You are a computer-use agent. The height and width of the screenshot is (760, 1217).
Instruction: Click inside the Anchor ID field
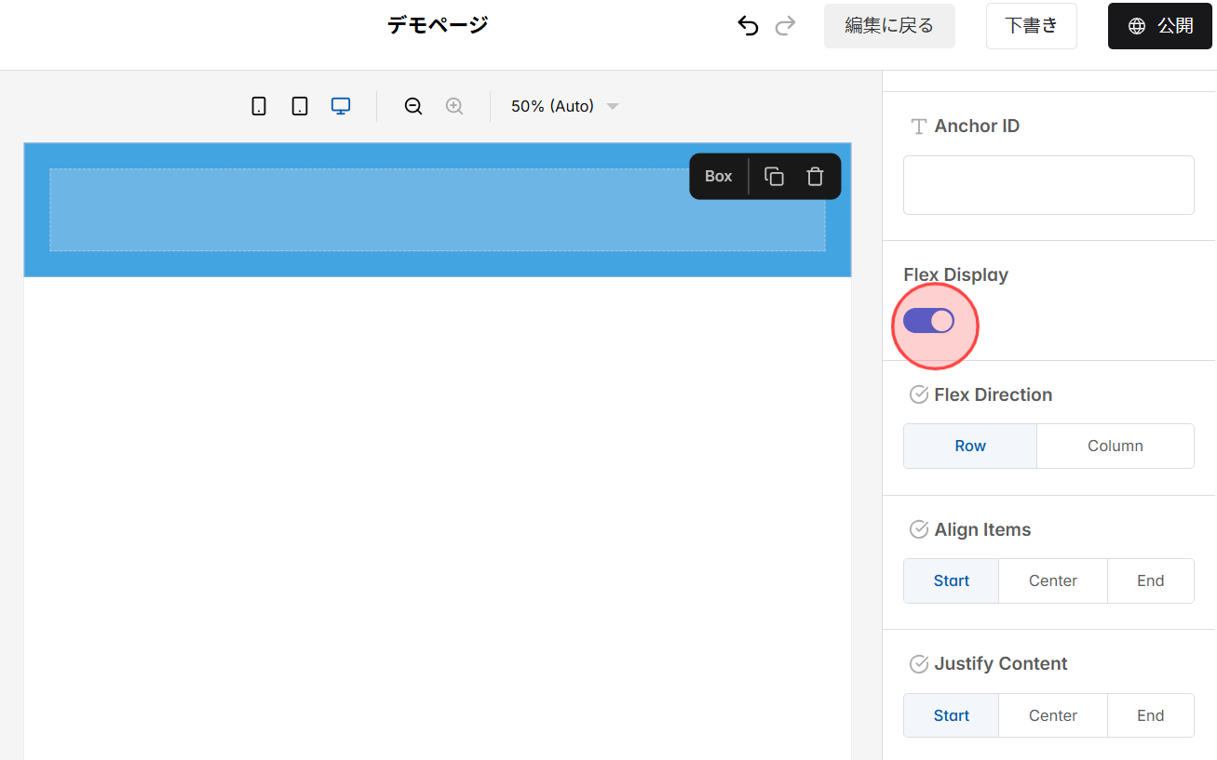[x=1048, y=185]
